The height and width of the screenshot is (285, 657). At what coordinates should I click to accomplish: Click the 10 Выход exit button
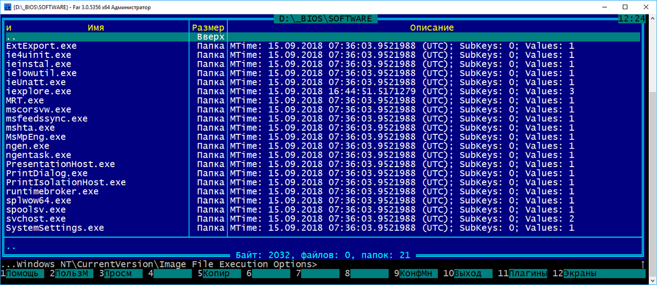pyautogui.click(x=466, y=274)
